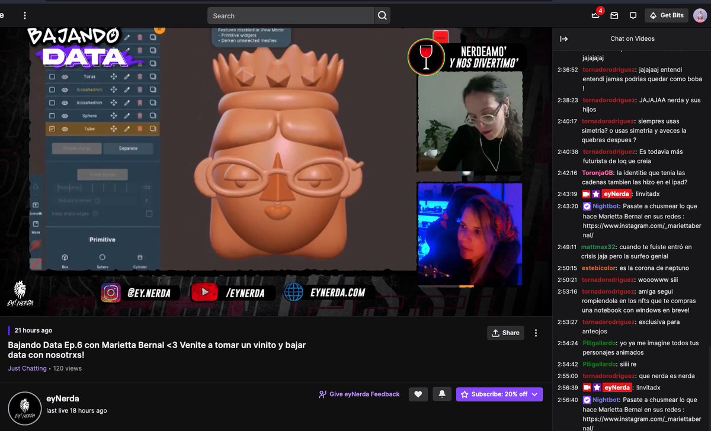This screenshot has width=711, height=431.
Task: Check the Icosahedron layer selection checkbox
Action: (52, 89)
